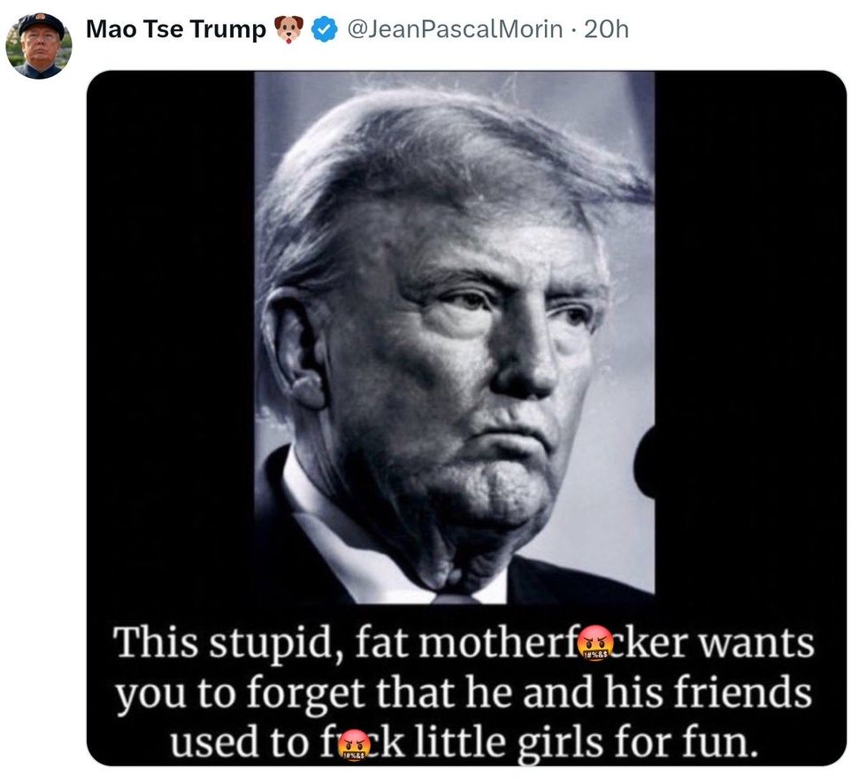867x784 pixels.
Task: Click the dog face emoji beside the name
Action: pos(289,29)
